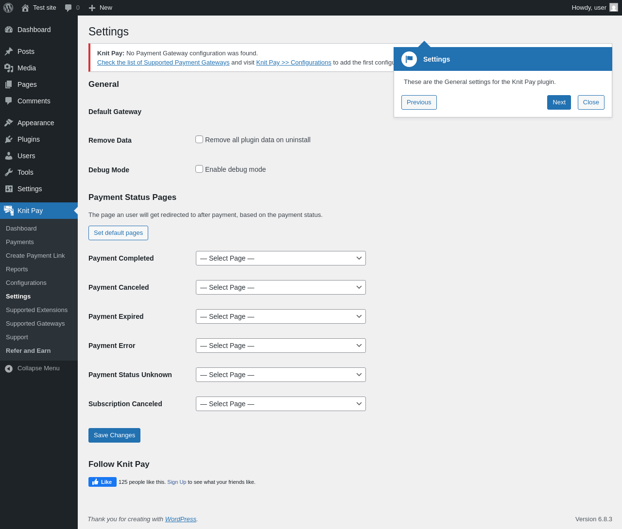Click Howdy, user account text
This screenshot has width=622, height=529.
point(589,8)
